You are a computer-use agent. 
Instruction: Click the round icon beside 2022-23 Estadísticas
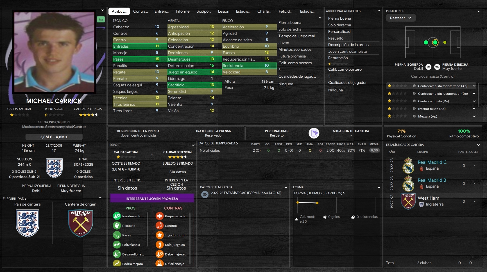click(x=205, y=194)
